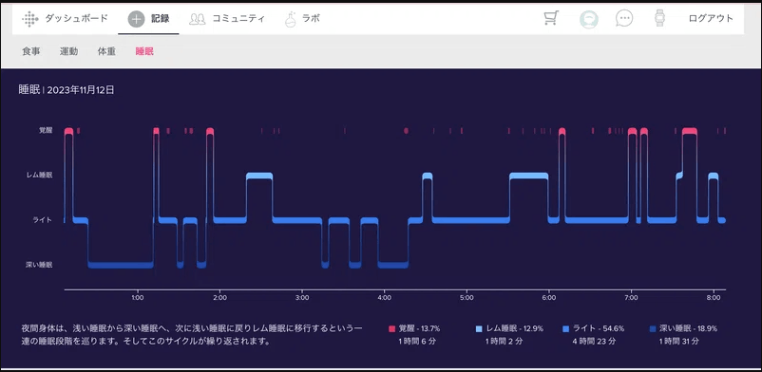Open the ダッシュボード tab

76,19
